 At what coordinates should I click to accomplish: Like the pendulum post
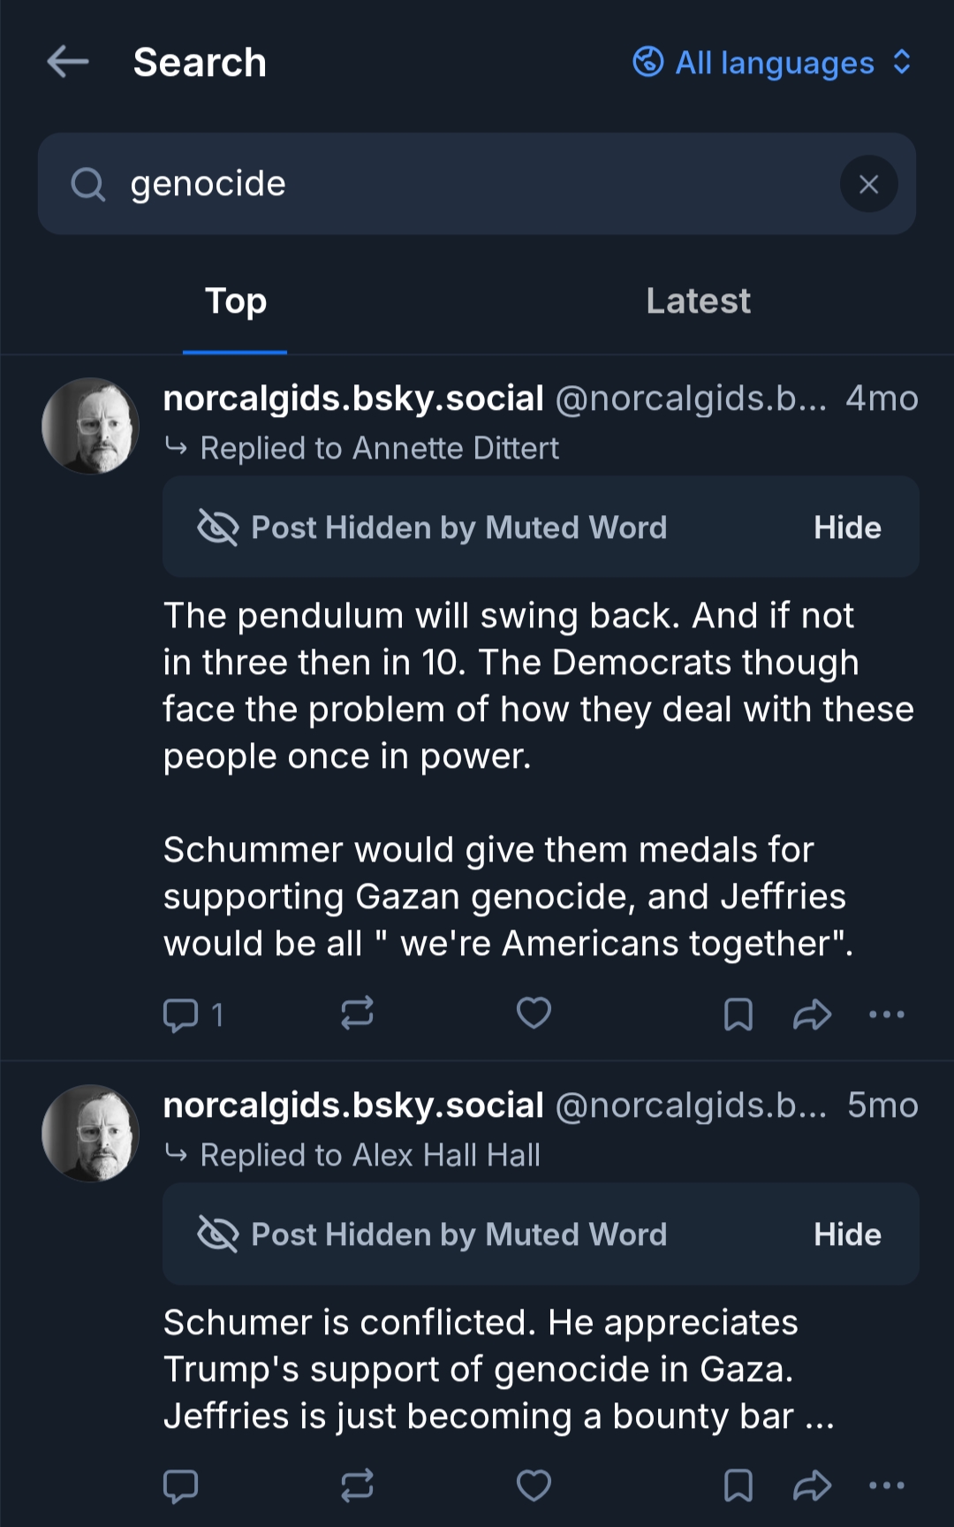[534, 1014]
